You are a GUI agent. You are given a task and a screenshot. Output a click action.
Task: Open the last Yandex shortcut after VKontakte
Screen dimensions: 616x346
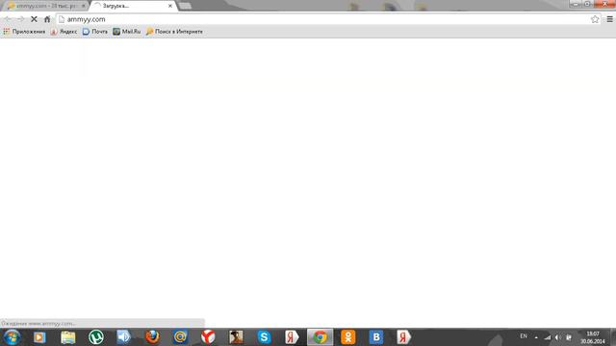pyautogui.click(x=404, y=337)
